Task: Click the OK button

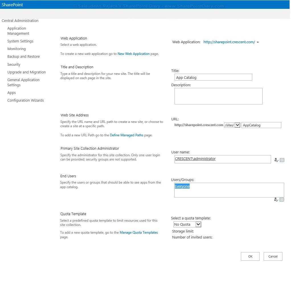Action: (250, 256)
